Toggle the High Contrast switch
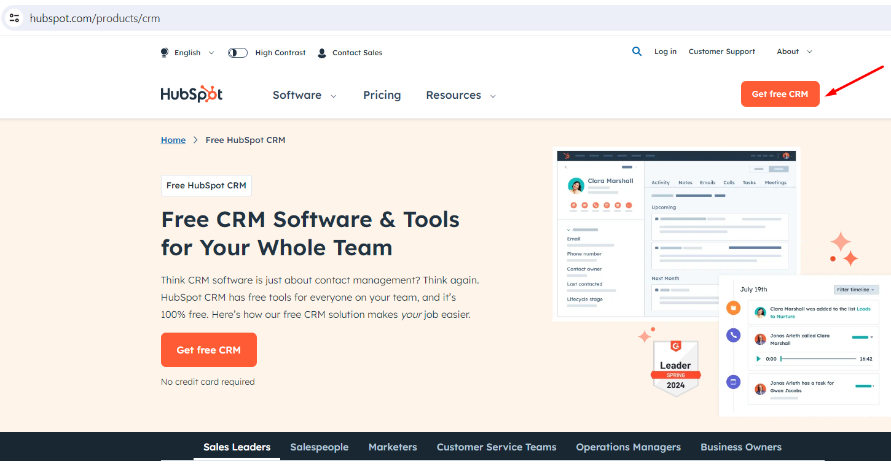Image resolution: width=891 pixels, height=467 pixels. tap(237, 53)
